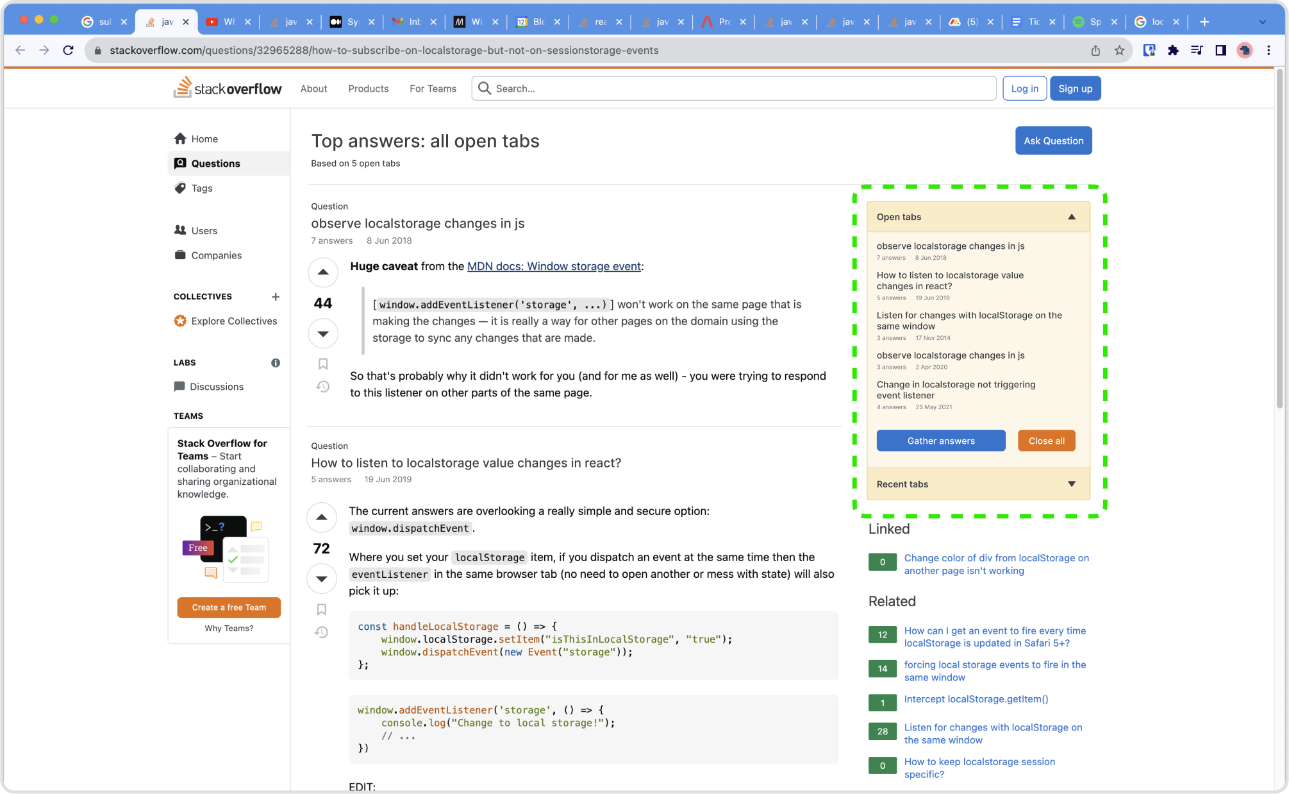Click the orange Close all button
Screen dimensions: 1289x794
pyautogui.click(x=1046, y=441)
